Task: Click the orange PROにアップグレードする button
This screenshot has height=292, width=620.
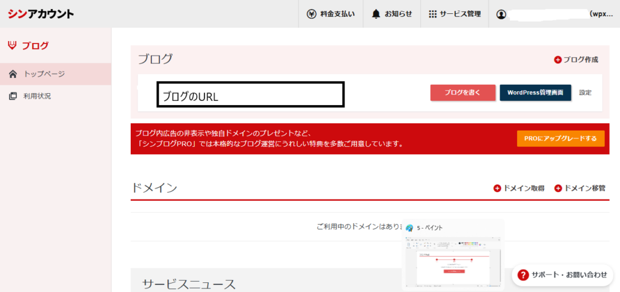Action: (560, 138)
